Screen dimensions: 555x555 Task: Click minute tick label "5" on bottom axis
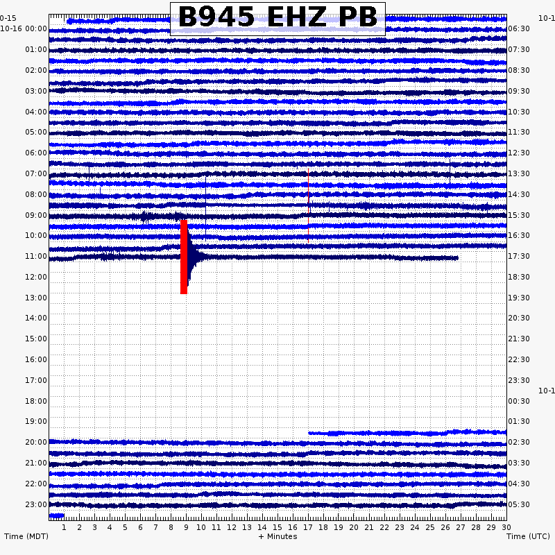point(125,527)
